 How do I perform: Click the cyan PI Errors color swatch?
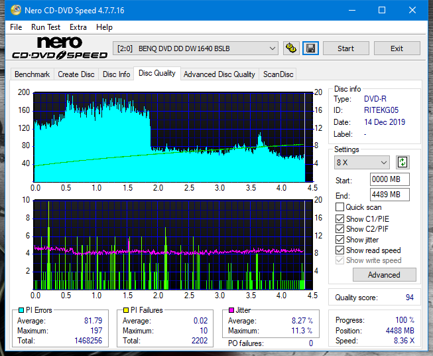click(x=21, y=310)
